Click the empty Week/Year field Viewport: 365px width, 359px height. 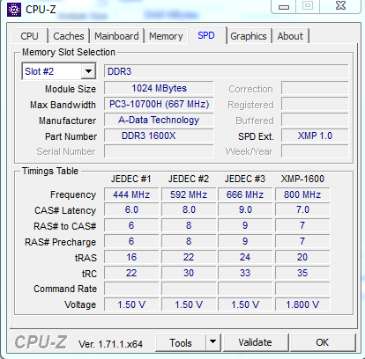pos(315,151)
